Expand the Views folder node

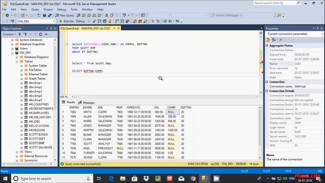pos(17,152)
